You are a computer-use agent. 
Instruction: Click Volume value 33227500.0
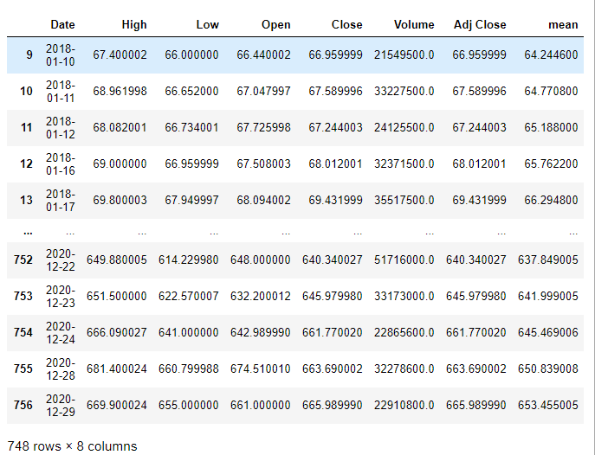click(404, 92)
